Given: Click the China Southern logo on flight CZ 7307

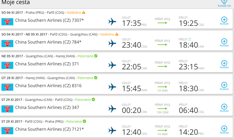Looking at the screenshot, I should (7, 22).
